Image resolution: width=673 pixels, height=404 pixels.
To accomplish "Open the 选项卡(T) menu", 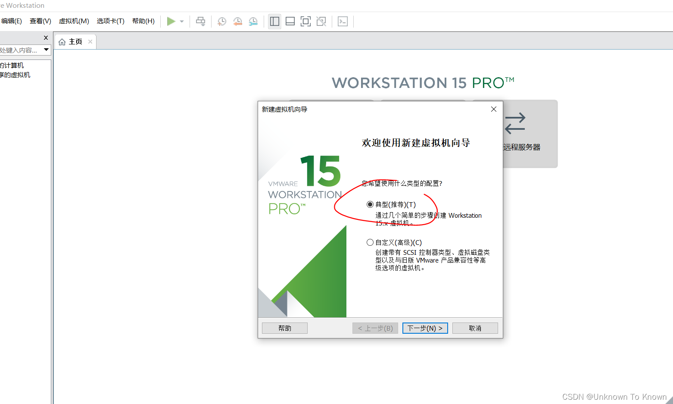I will tap(111, 21).
